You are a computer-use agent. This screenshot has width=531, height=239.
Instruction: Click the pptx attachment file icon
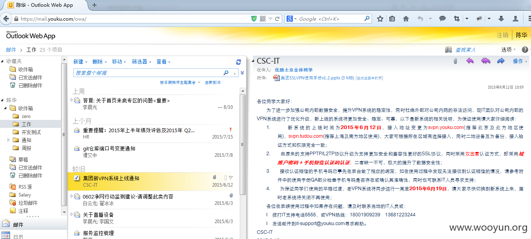pos(277,78)
